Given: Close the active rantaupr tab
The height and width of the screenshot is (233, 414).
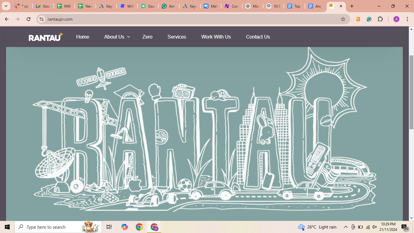Looking at the screenshot, I should (x=341, y=6).
